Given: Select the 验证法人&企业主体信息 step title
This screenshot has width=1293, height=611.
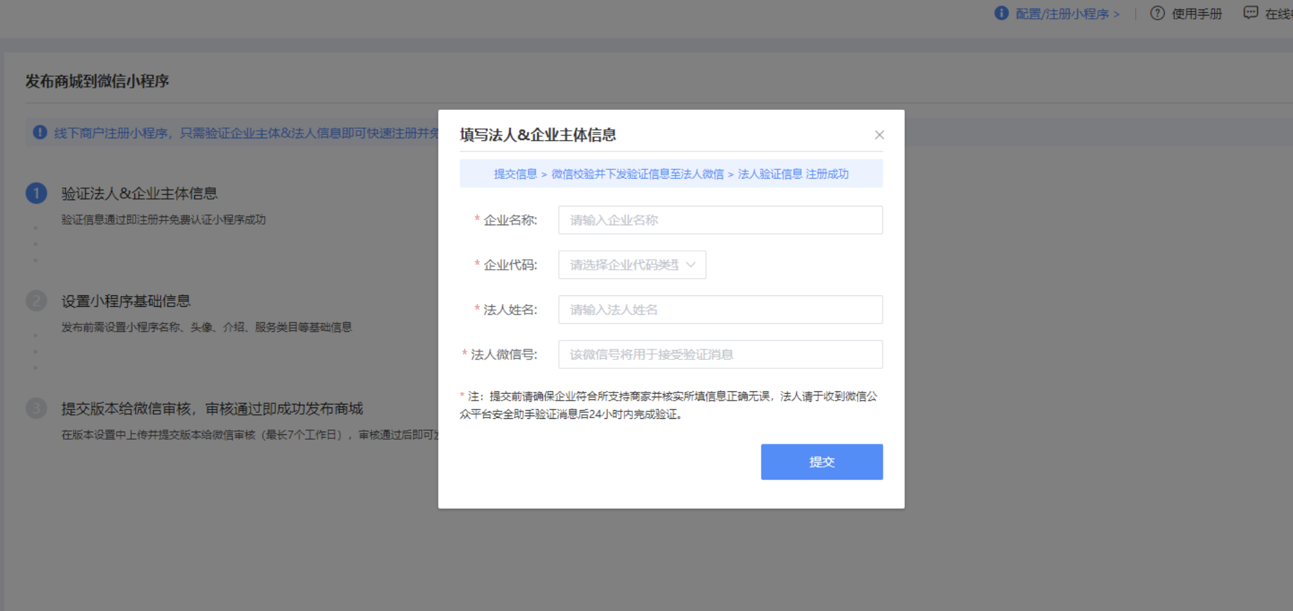Looking at the screenshot, I should [x=139, y=194].
